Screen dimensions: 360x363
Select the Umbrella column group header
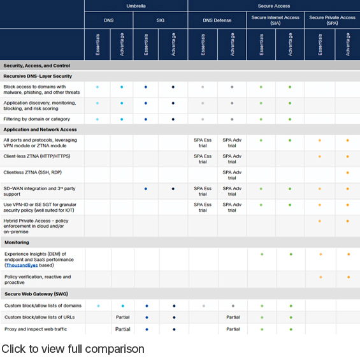click(136, 6)
